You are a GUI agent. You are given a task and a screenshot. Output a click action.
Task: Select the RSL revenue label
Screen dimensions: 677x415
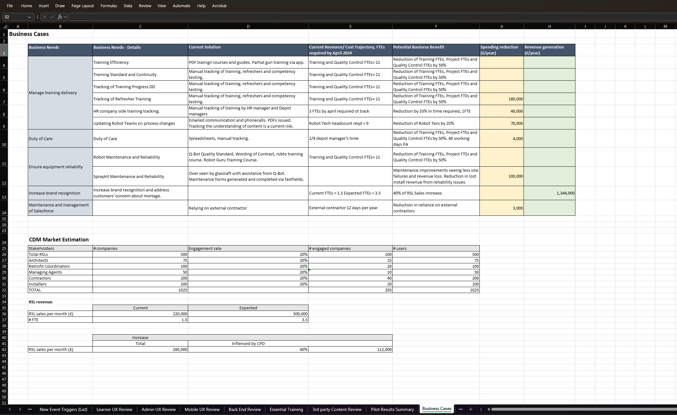41,302
